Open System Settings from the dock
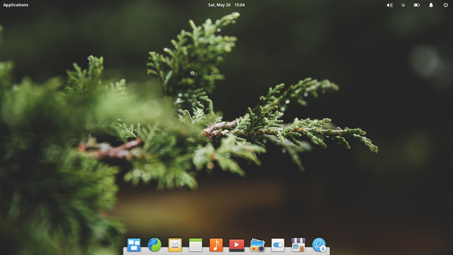Screen dimensions: 453x255 (x=278, y=245)
